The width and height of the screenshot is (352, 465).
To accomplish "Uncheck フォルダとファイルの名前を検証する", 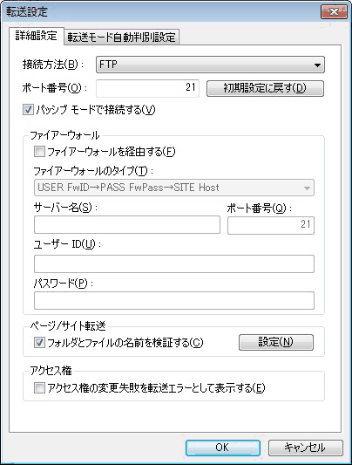I will (x=39, y=343).
